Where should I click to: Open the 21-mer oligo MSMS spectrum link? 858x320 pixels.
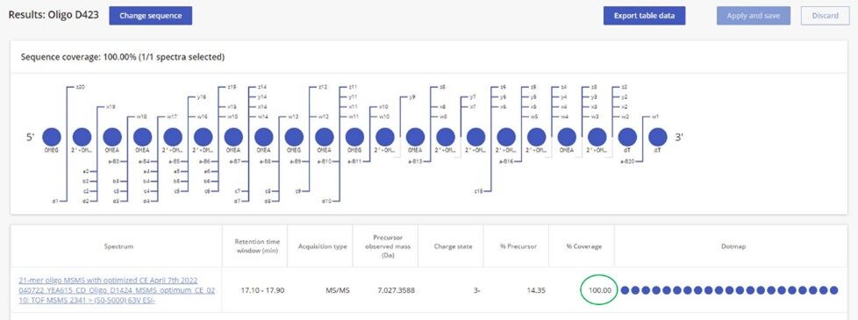click(116, 290)
